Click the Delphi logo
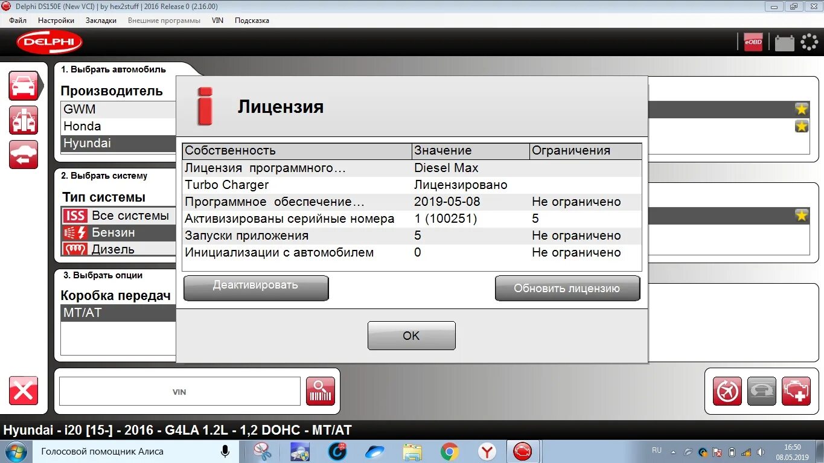 click(x=50, y=42)
